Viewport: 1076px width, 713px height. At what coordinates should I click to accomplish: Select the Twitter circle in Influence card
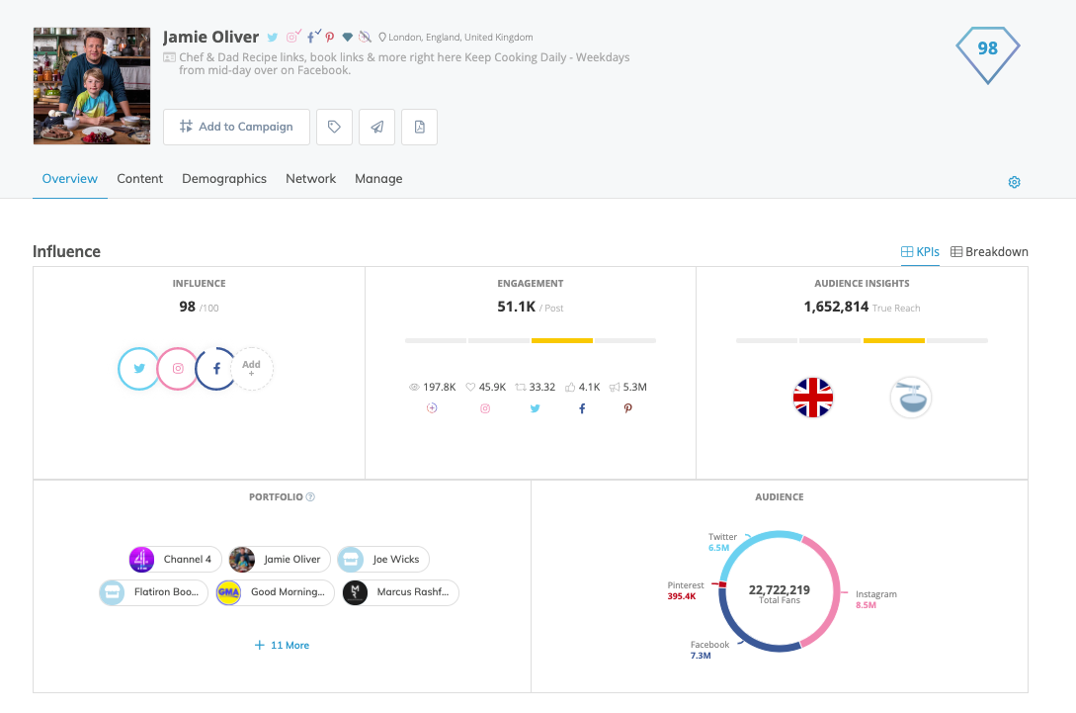(138, 369)
